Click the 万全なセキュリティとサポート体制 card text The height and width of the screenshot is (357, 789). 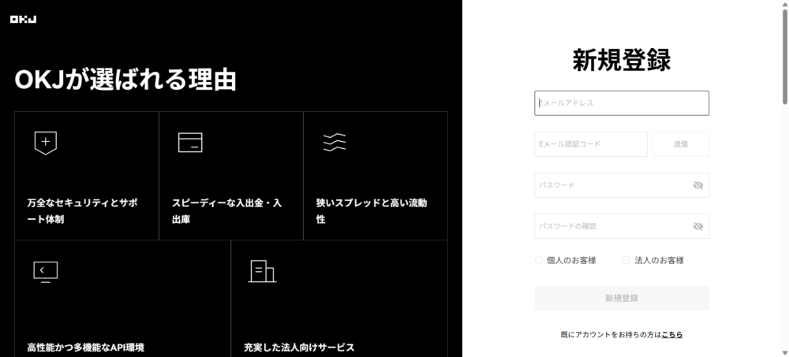click(82, 210)
